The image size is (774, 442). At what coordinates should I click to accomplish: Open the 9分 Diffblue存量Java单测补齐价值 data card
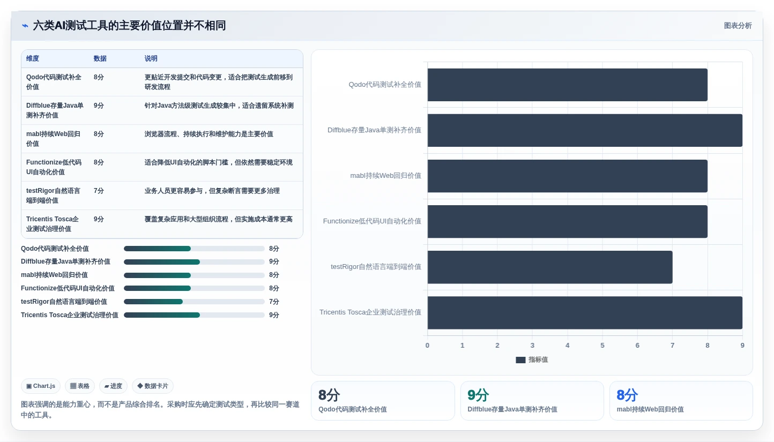tap(532, 401)
